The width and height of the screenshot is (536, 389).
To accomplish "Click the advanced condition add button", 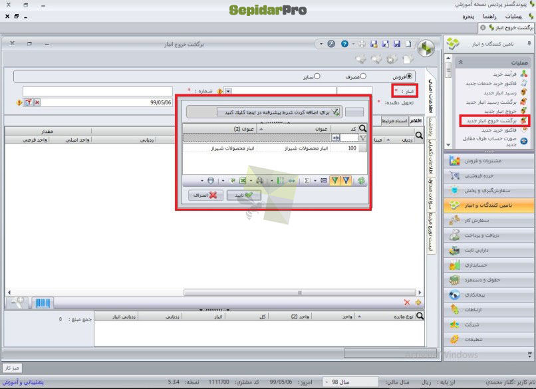I will click(x=279, y=112).
